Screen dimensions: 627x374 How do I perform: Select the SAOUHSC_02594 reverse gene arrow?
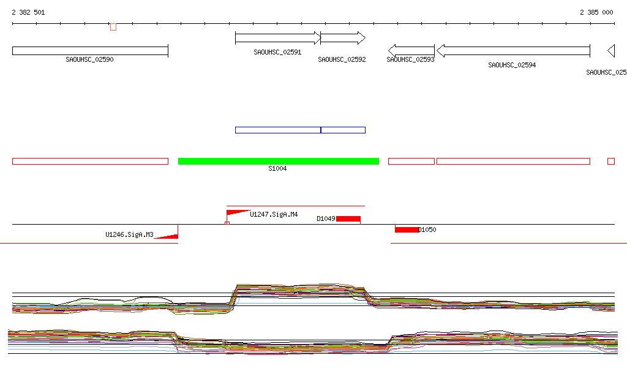[514, 51]
